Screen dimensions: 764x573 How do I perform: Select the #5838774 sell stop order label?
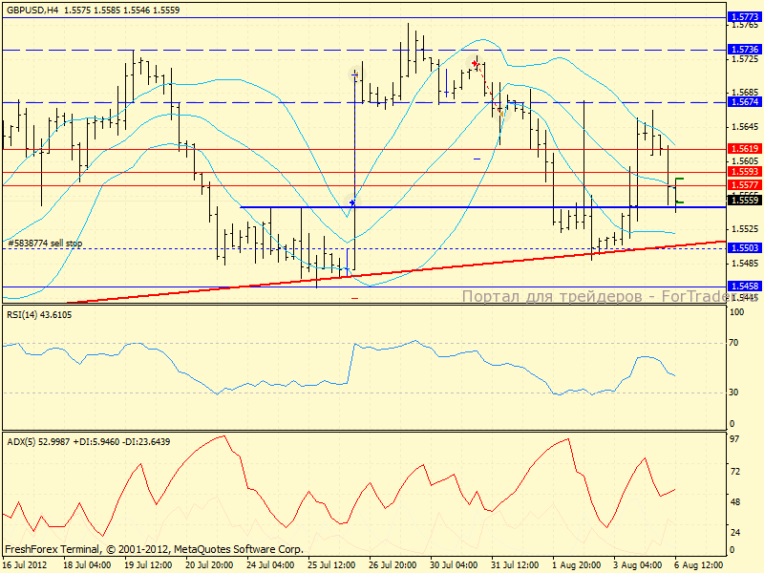coord(45,244)
